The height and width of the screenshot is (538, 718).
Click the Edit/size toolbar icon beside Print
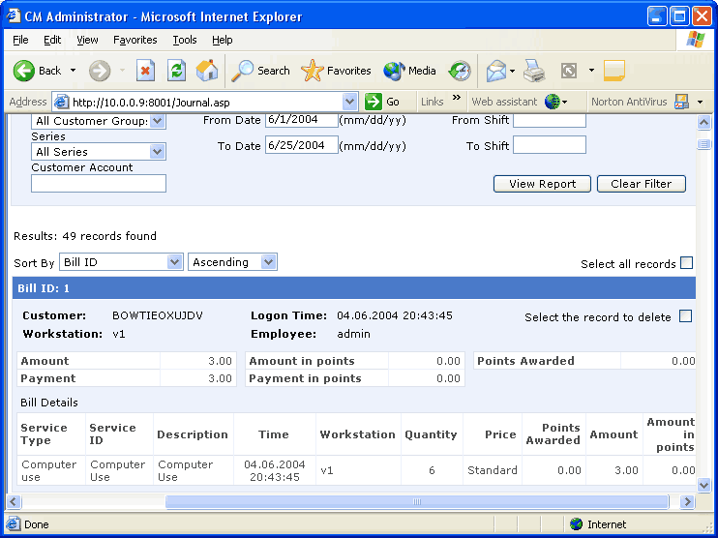click(x=569, y=71)
